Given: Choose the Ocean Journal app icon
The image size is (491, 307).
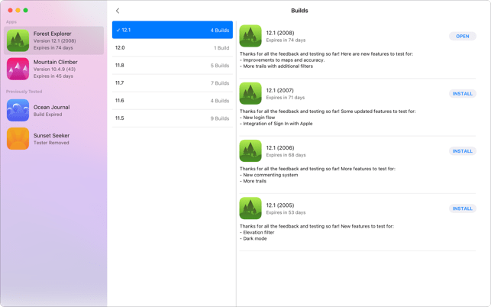Looking at the screenshot, I should (18, 110).
